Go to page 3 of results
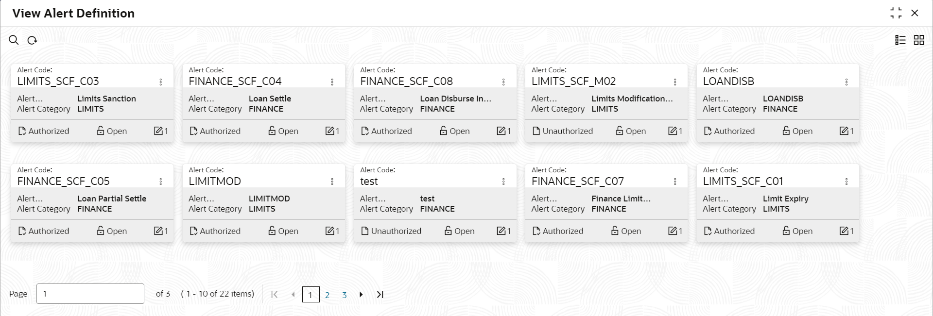Screen dimensions: 933x316 click(344, 295)
